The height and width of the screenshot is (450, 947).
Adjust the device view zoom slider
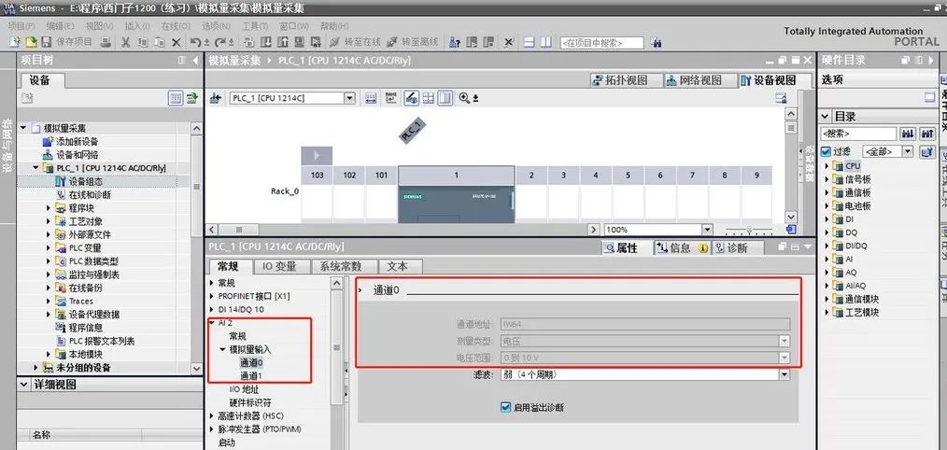(750, 230)
